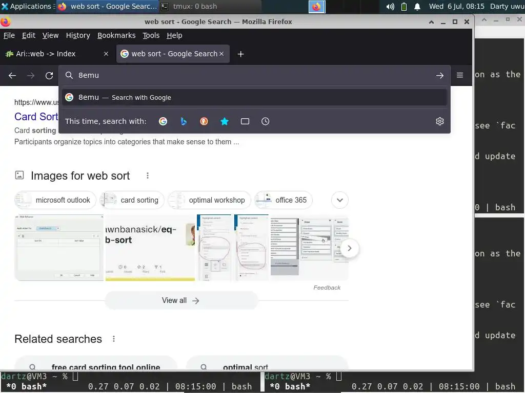
Task: Search this time with Bing icon
Action: (184, 121)
